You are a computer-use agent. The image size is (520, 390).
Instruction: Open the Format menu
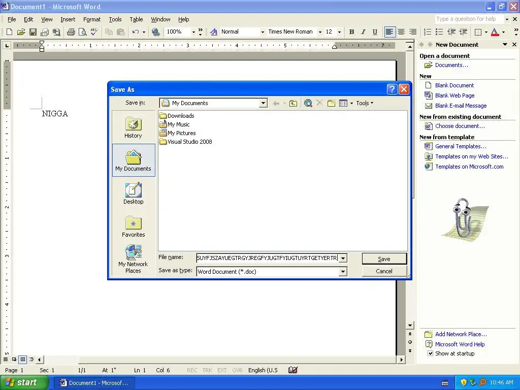coord(92,19)
